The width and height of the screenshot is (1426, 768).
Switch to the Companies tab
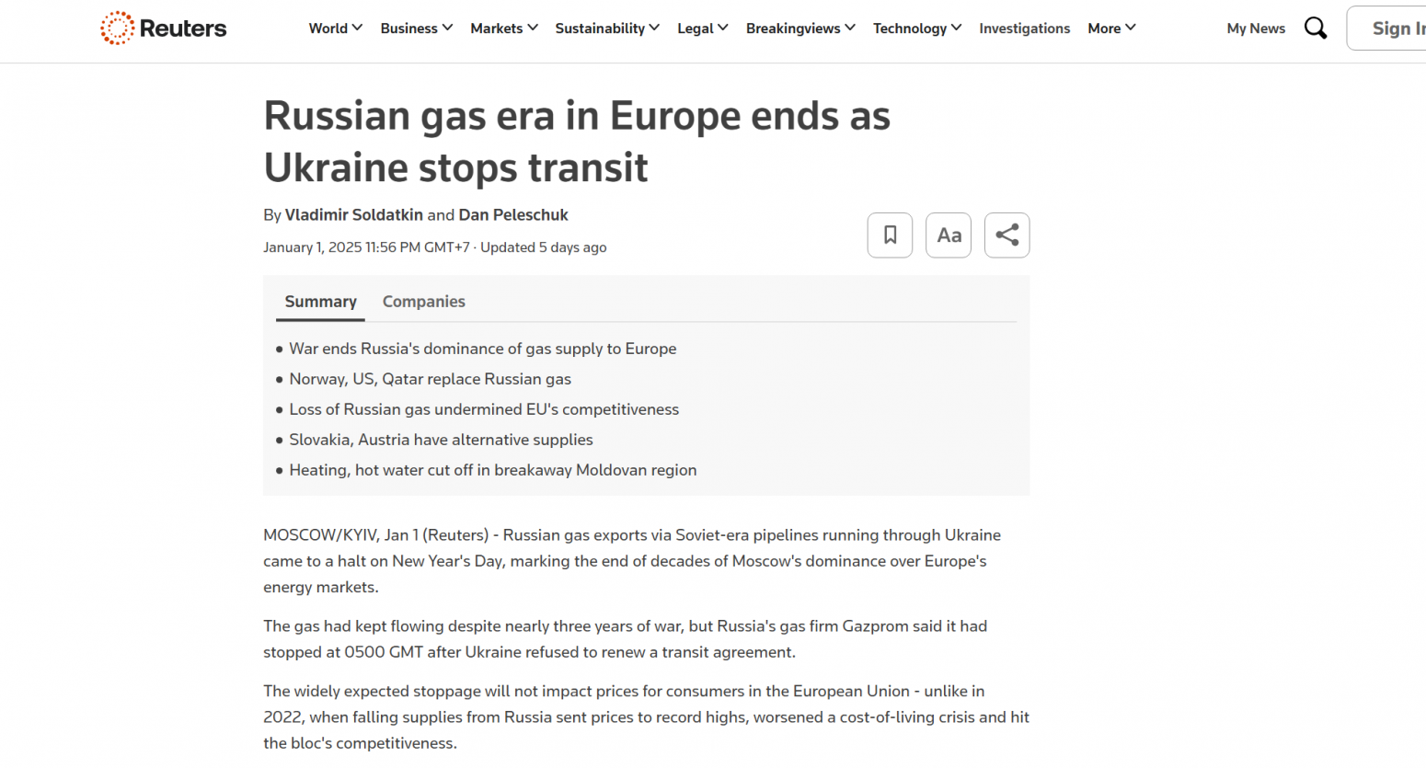point(424,302)
